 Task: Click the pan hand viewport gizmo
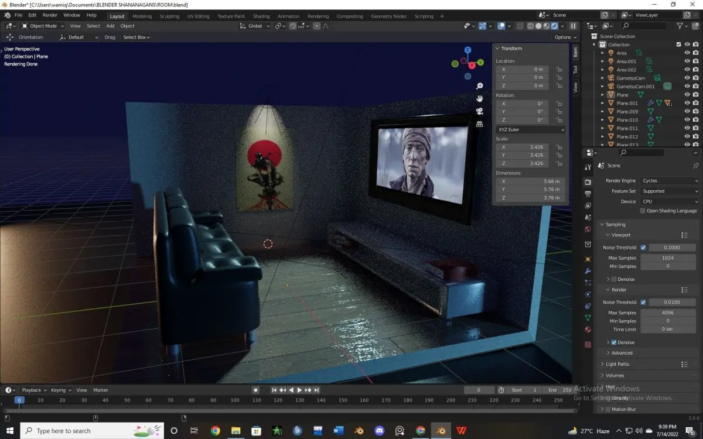click(x=479, y=99)
